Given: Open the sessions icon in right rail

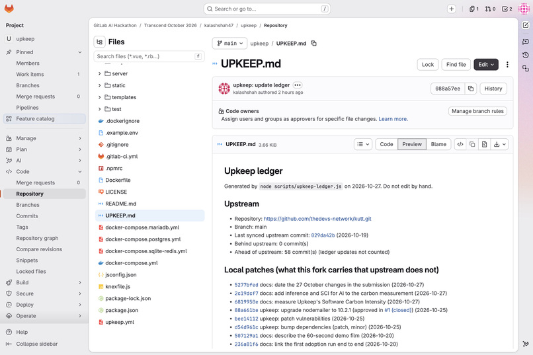Looking at the screenshot, I should 526,69.
